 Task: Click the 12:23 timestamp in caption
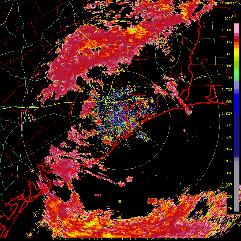187,239
